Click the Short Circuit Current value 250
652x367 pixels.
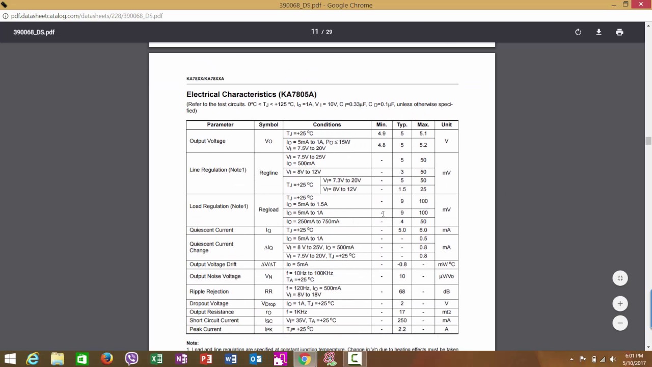402,321
